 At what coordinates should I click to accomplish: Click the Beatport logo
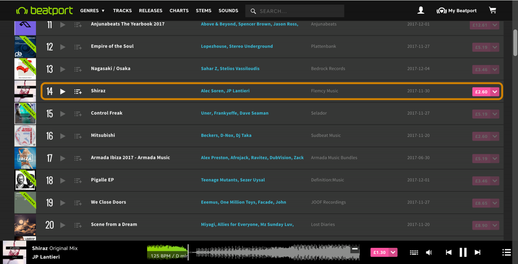click(x=45, y=11)
